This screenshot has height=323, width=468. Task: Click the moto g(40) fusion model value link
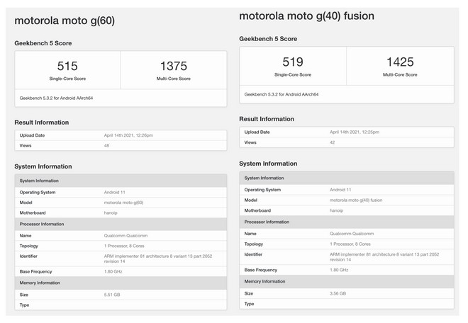[356, 200]
